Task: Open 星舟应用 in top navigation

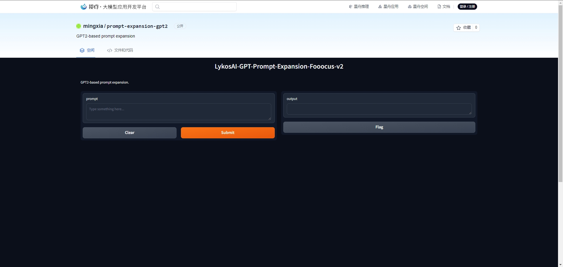Action: [x=388, y=6]
